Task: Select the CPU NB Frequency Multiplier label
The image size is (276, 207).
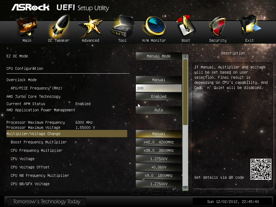Action: [40, 175]
